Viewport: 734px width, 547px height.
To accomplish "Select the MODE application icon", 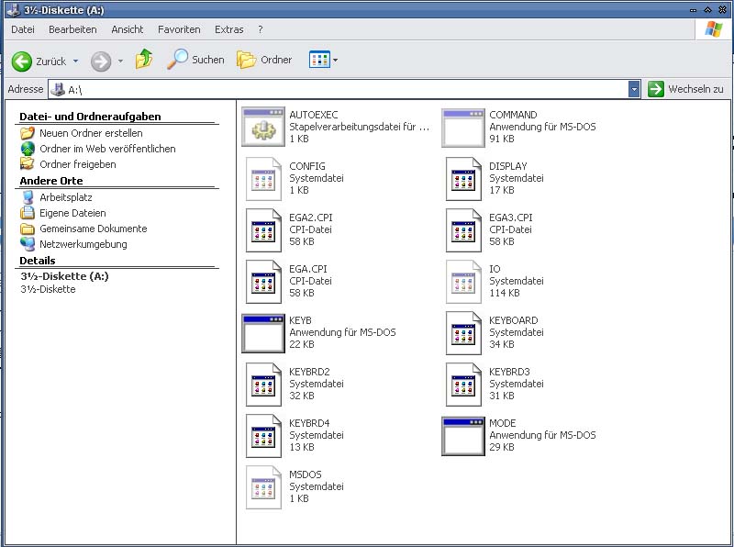I will pos(463,436).
